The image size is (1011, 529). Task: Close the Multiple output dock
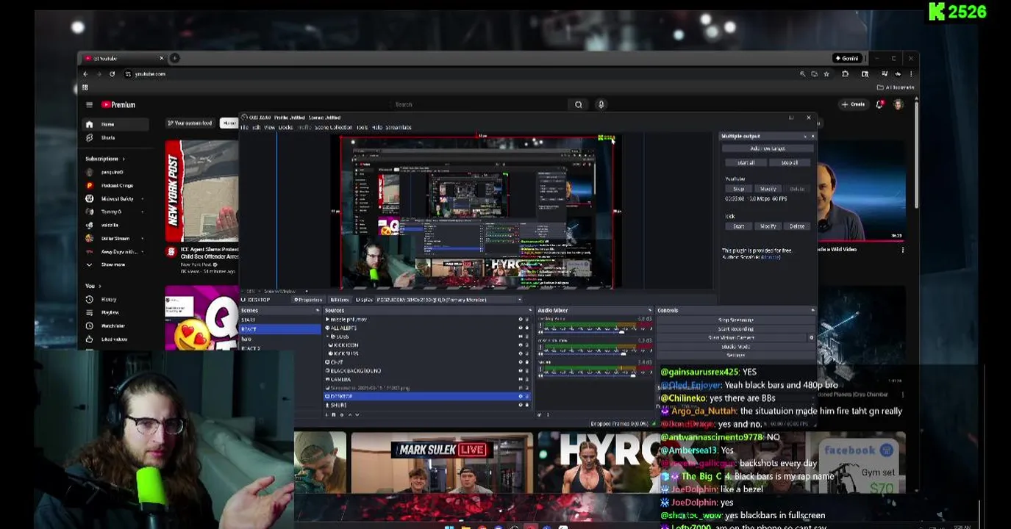812,136
